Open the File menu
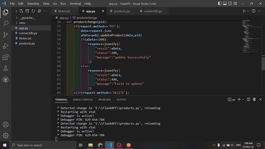The height and width of the screenshot is (149, 265). 12,4
